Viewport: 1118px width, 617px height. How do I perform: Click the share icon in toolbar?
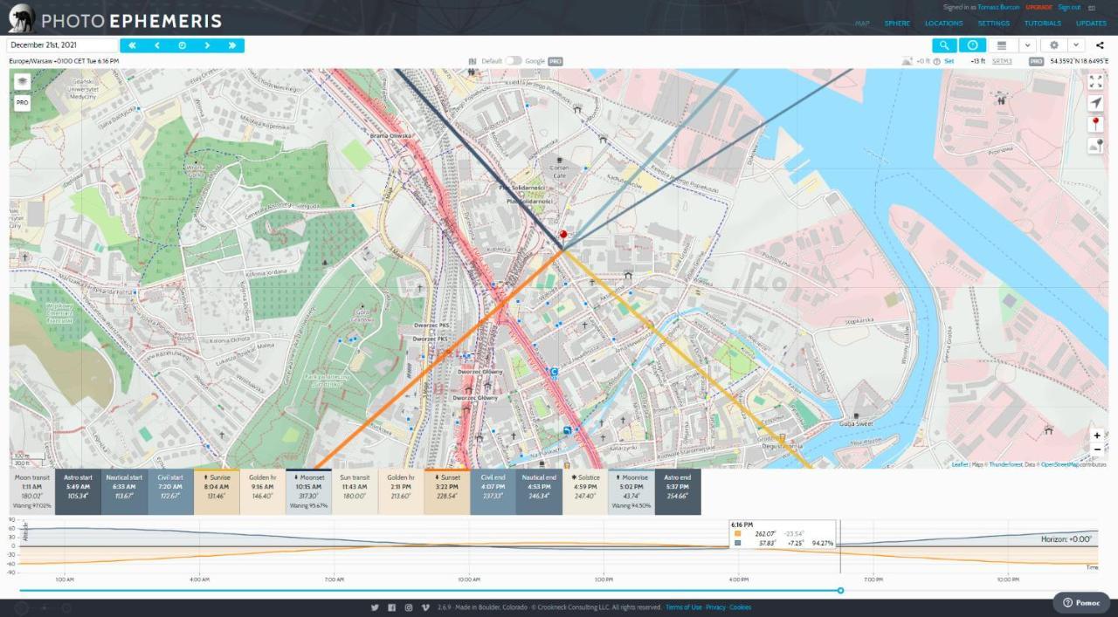(x=1100, y=45)
